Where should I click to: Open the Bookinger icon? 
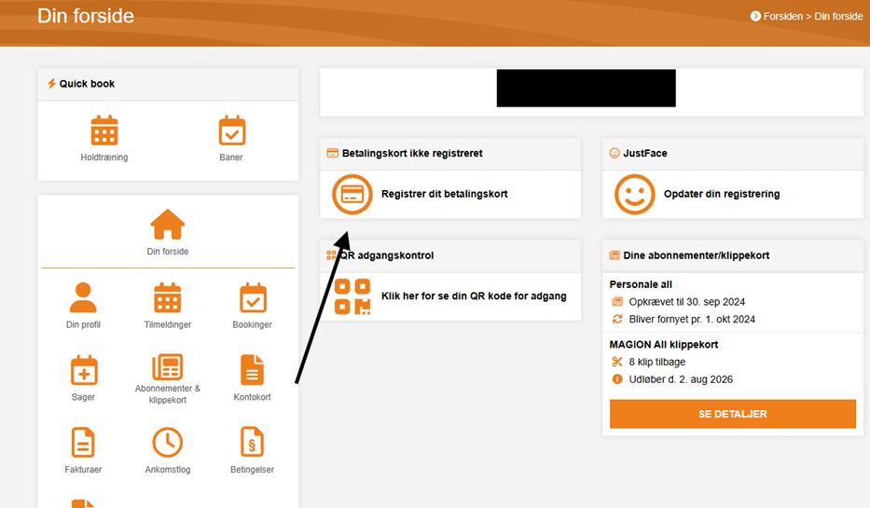point(252,298)
